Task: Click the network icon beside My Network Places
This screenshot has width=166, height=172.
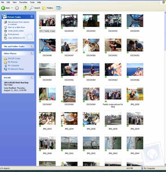Action: pos(5,69)
